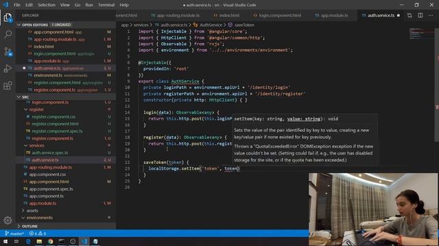The height and width of the screenshot is (246, 439).
Task: Click the AuthService class name in code
Action: pos(185,81)
